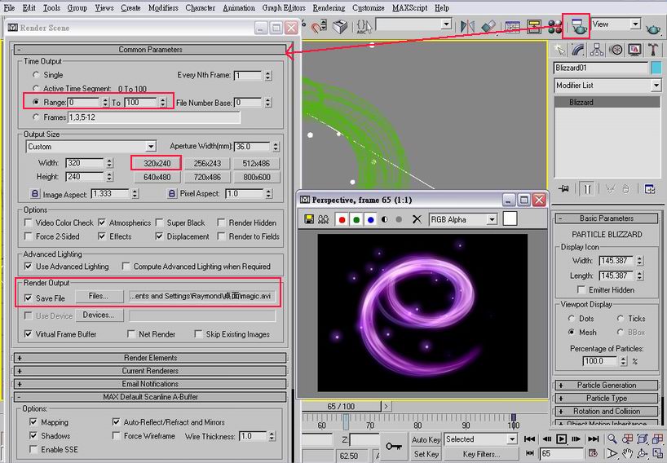Open the Graph Editors menu

284,8
